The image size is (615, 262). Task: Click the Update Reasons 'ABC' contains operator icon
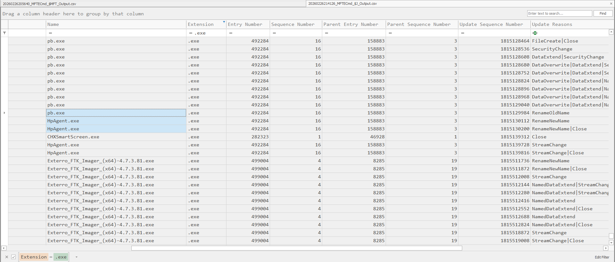535,33
